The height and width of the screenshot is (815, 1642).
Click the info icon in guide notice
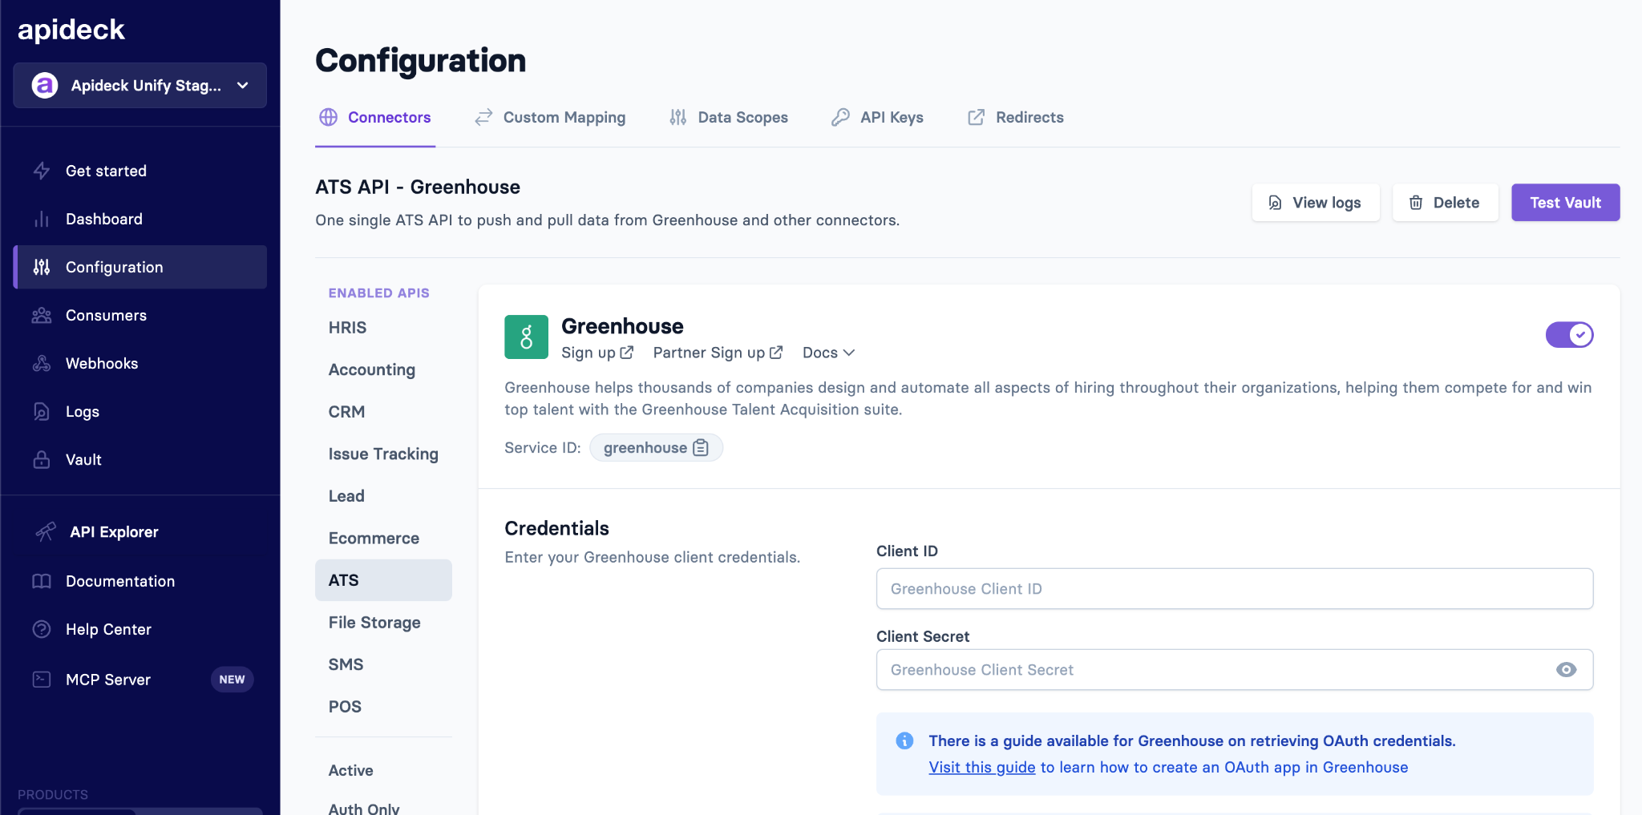point(904,740)
